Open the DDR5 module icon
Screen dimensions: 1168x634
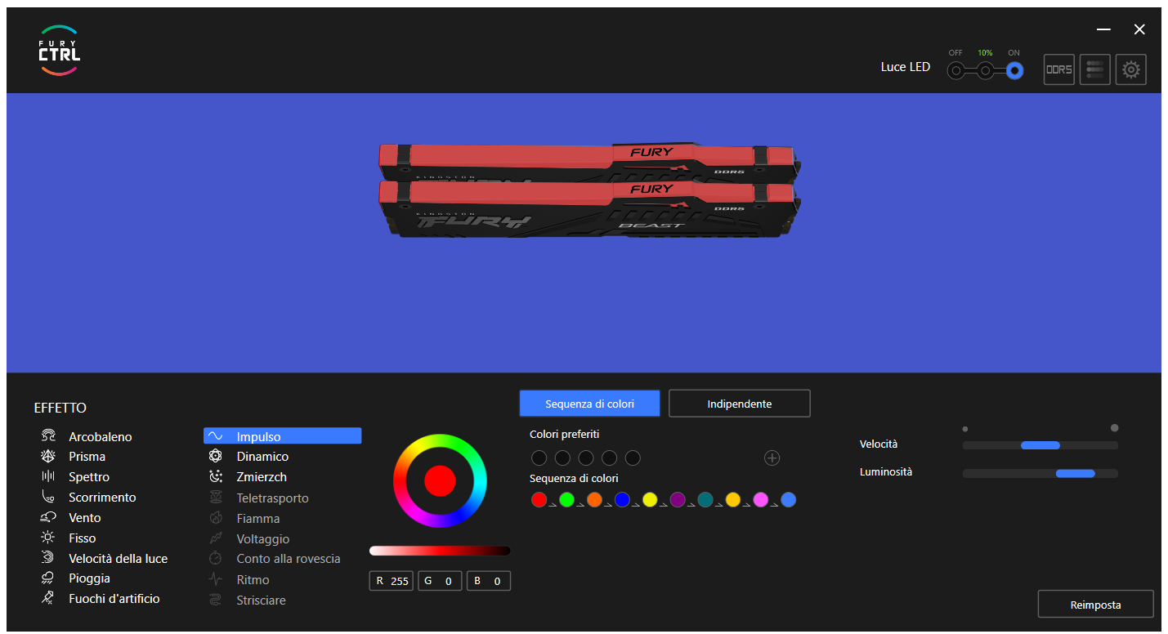(x=1059, y=69)
